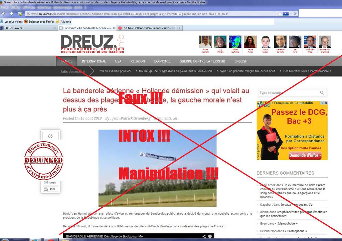The width and height of the screenshot is (342, 241).
Task: Click the banner airplane article image
Action: pyautogui.click(x=158, y=168)
